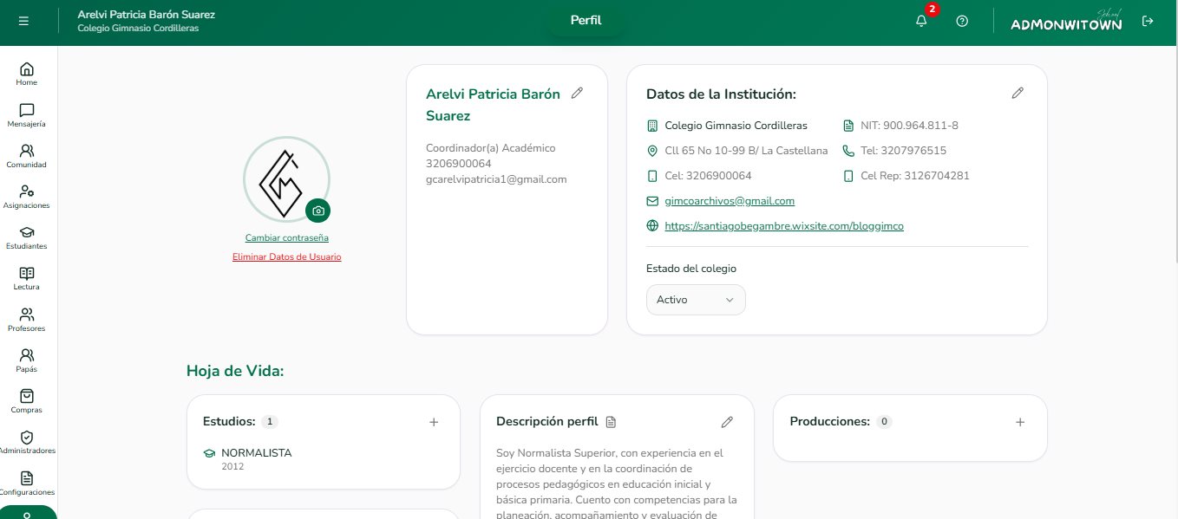Click the profile logo avatar image

[286, 180]
